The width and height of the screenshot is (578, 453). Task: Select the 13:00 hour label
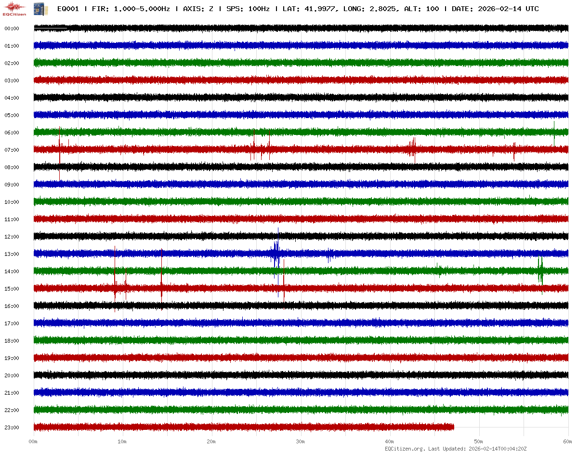12,254
